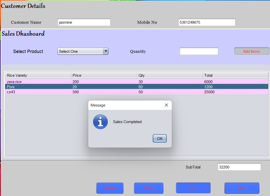Click the Mobile No field showing 5361249675

(207, 22)
